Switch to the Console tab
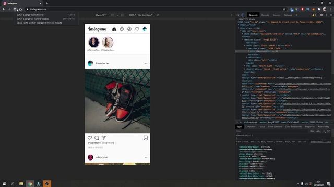The height and width of the screenshot is (187, 334). tap(265, 15)
